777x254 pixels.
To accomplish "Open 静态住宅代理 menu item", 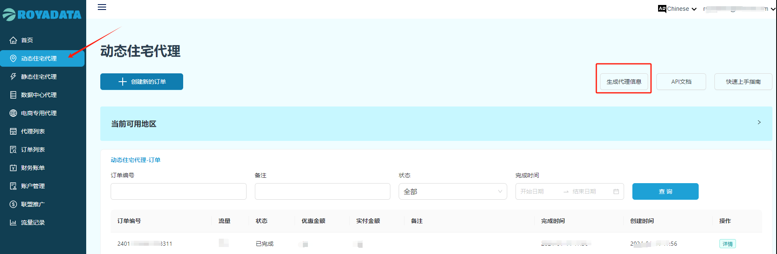I will pos(43,77).
